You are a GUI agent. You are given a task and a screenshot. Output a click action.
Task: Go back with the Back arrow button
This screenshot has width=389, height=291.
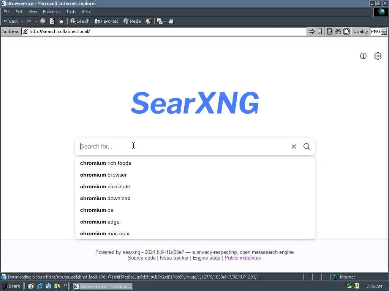click(x=10, y=21)
